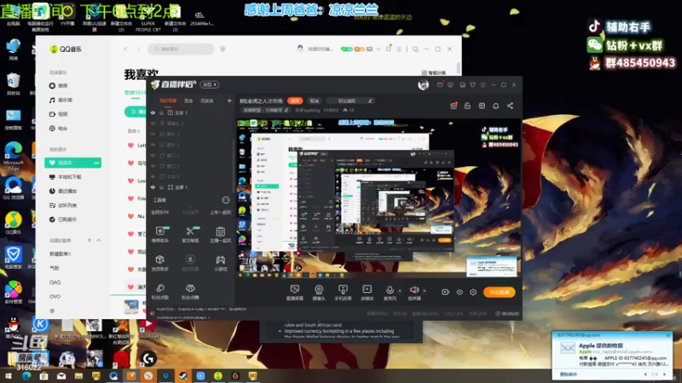
Task: Click the orange start live button
Action: (500, 292)
